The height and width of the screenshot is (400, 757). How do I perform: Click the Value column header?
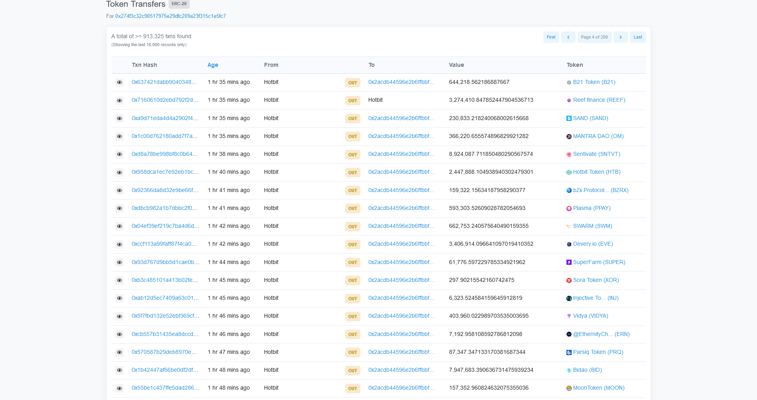456,65
